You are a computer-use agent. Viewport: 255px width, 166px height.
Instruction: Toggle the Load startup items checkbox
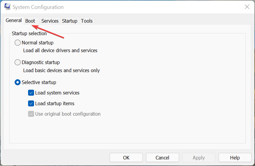click(x=31, y=104)
